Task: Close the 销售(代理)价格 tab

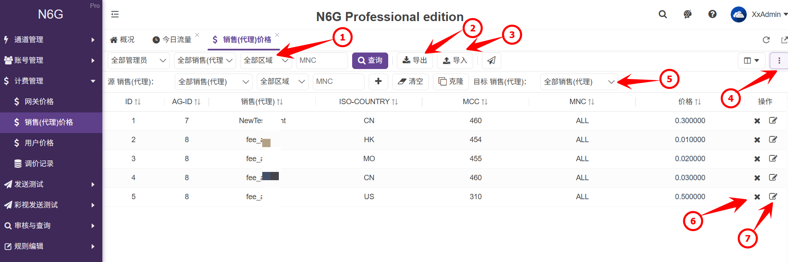Action: pyautogui.click(x=277, y=35)
